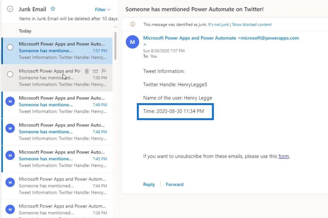Open the 7:48 PM email subject line
This screenshot has width=328, height=218.
coord(46,132)
